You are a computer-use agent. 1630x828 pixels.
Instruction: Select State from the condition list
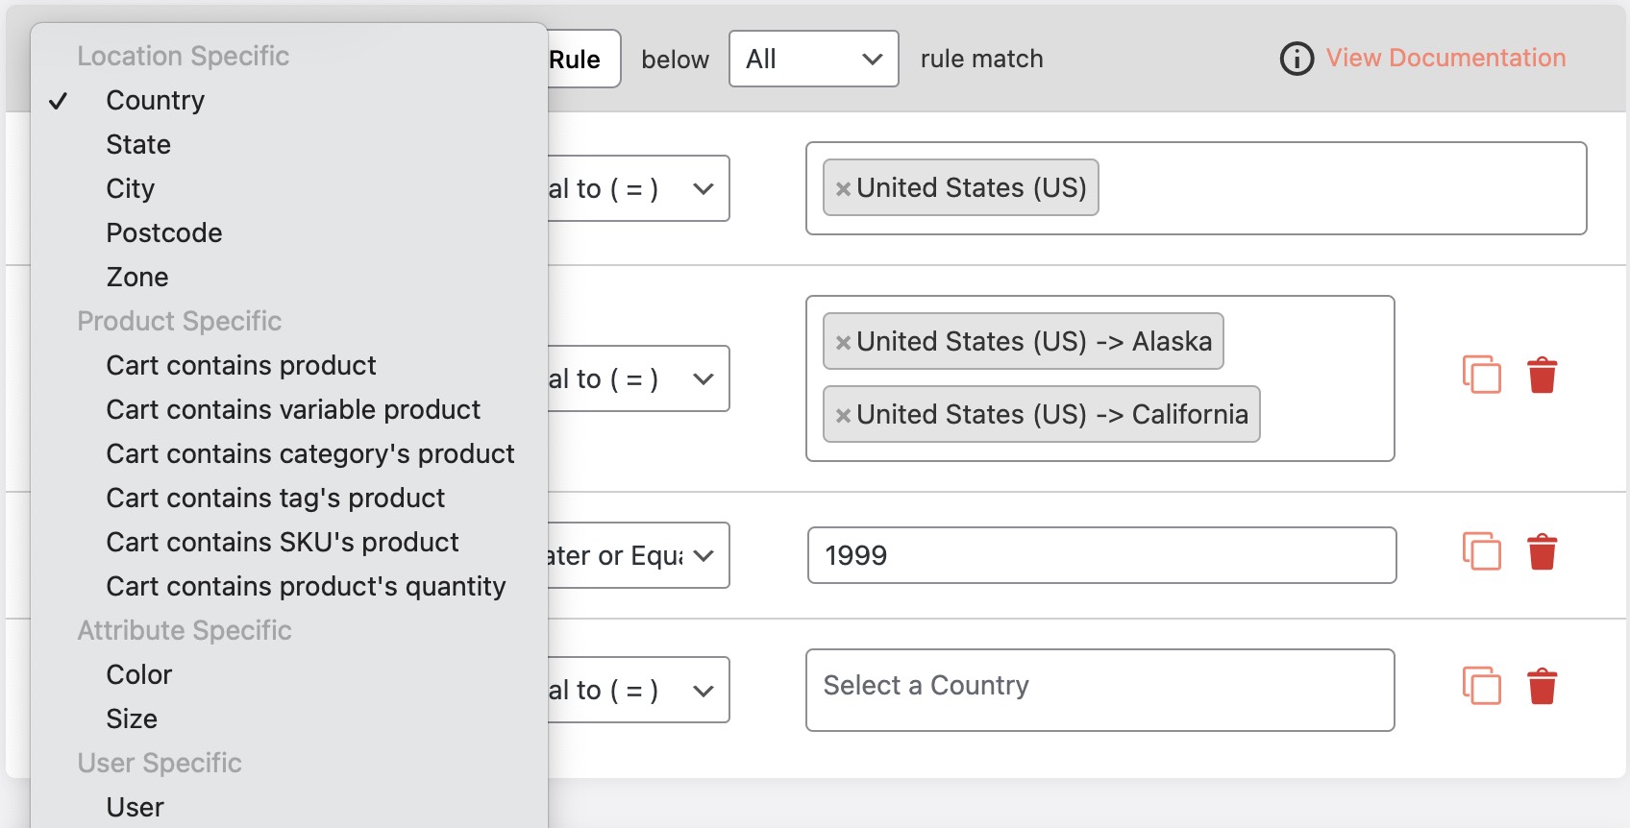[138, 144]
